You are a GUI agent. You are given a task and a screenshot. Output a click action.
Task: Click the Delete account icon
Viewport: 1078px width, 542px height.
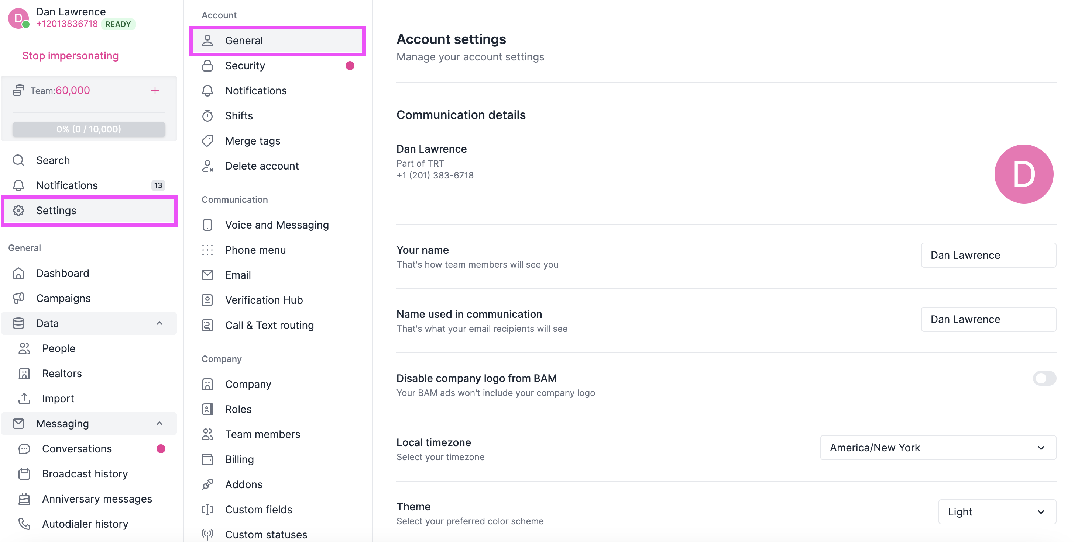click(207, 166)
